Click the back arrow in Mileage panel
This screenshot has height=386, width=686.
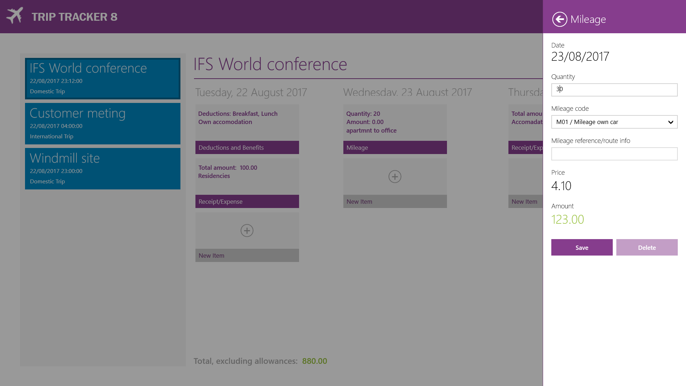pos(560,19)
